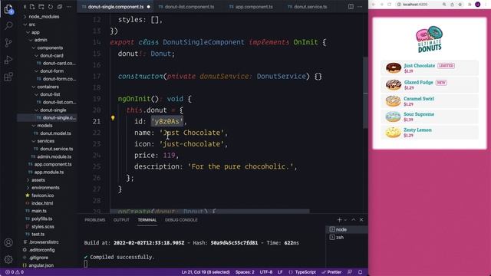
Task: Create a new terminal with plus icon
Action: tap(339, 220)
